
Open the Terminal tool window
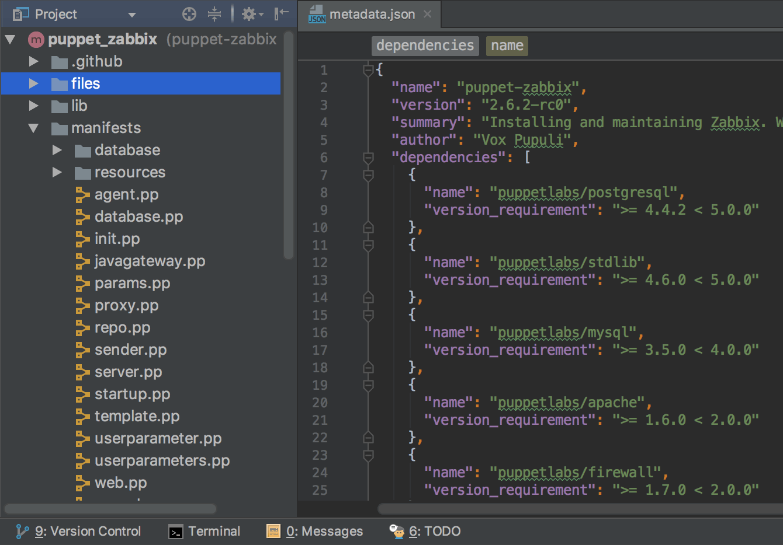(x=205, y=531)
